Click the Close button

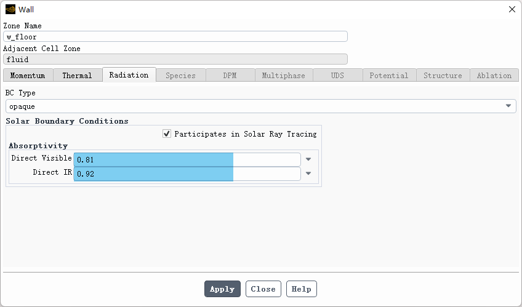[x=263, y=289]
